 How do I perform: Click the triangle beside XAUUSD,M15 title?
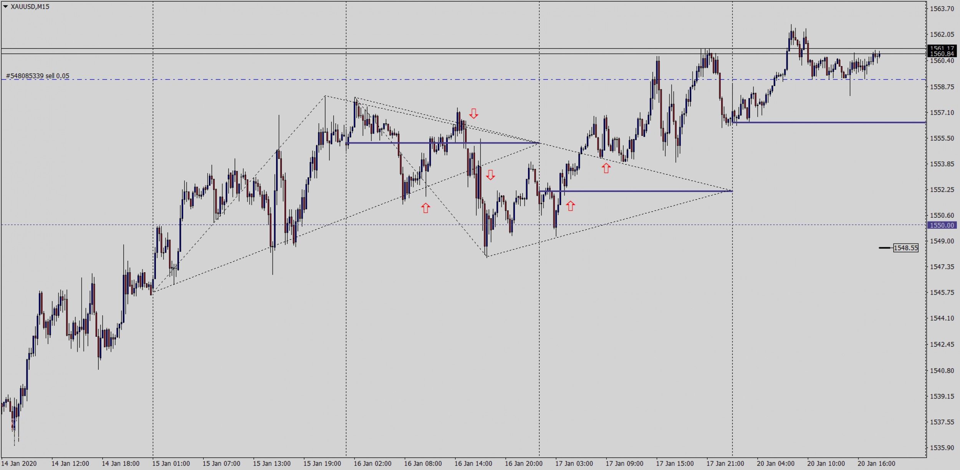(5, 7)
